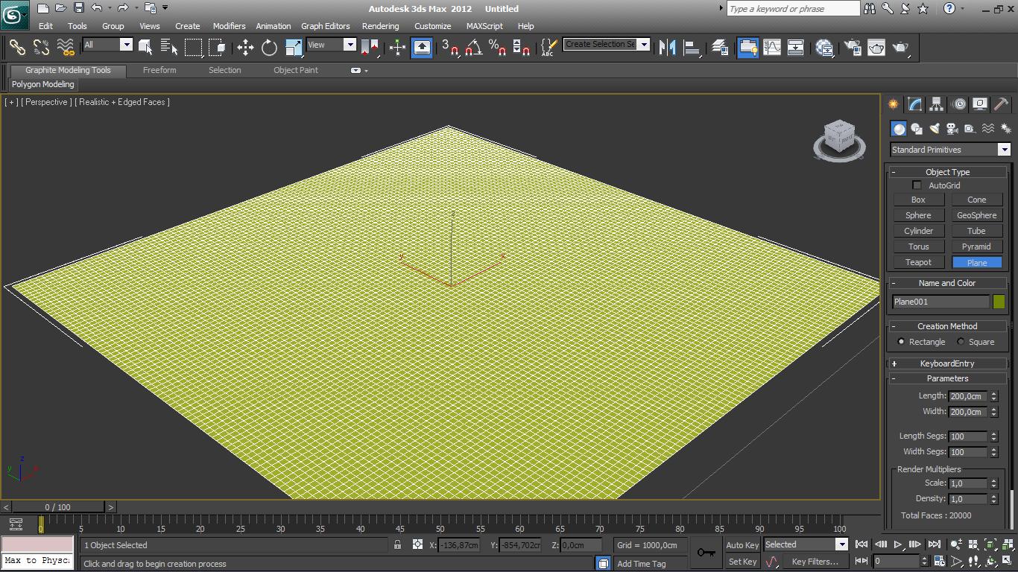This screenshot has width=1018, height=572.
Task: Collapse the Creation Method rollout
Action: click(x=947, y=326)
